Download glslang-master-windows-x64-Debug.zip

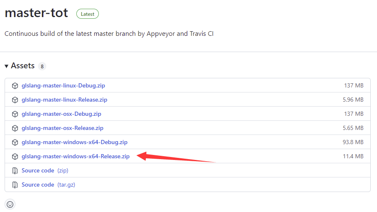click(74, 142)
